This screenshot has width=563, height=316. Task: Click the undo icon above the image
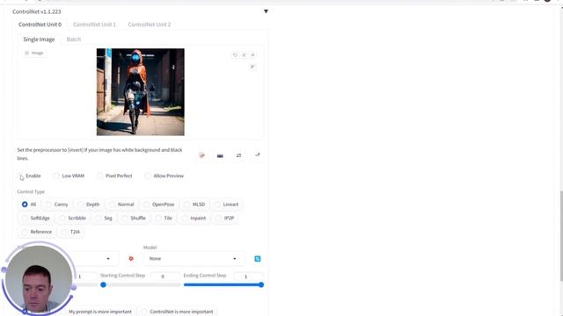coord(235,54)
